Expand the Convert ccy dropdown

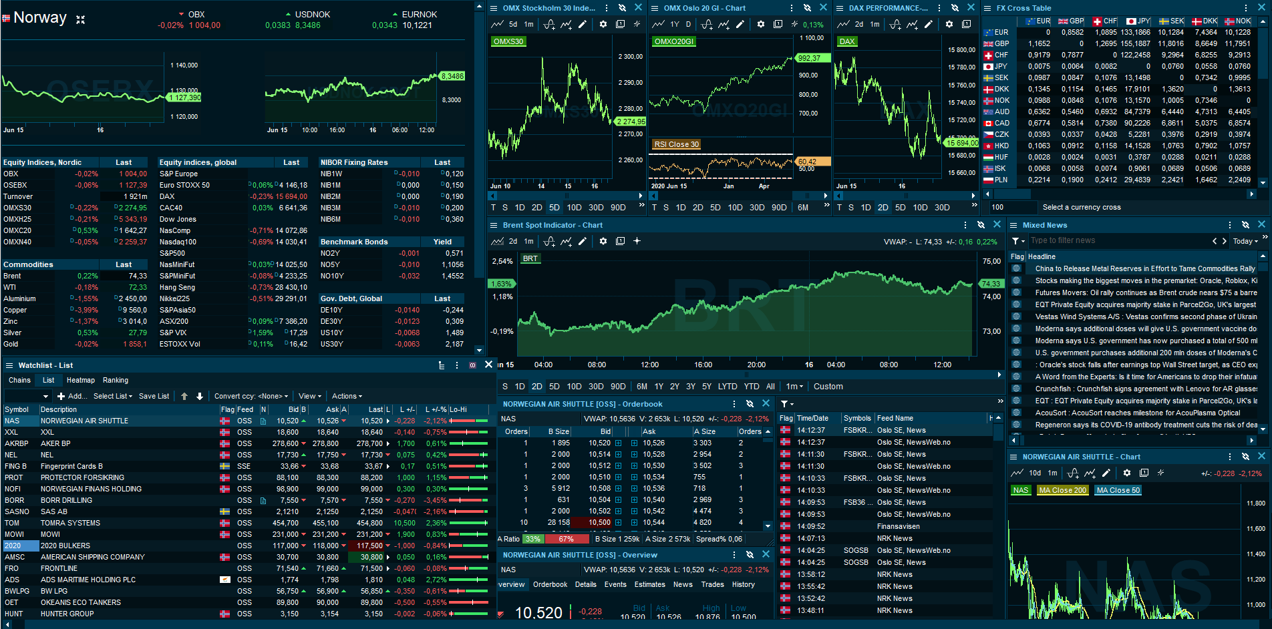point(251,396)
